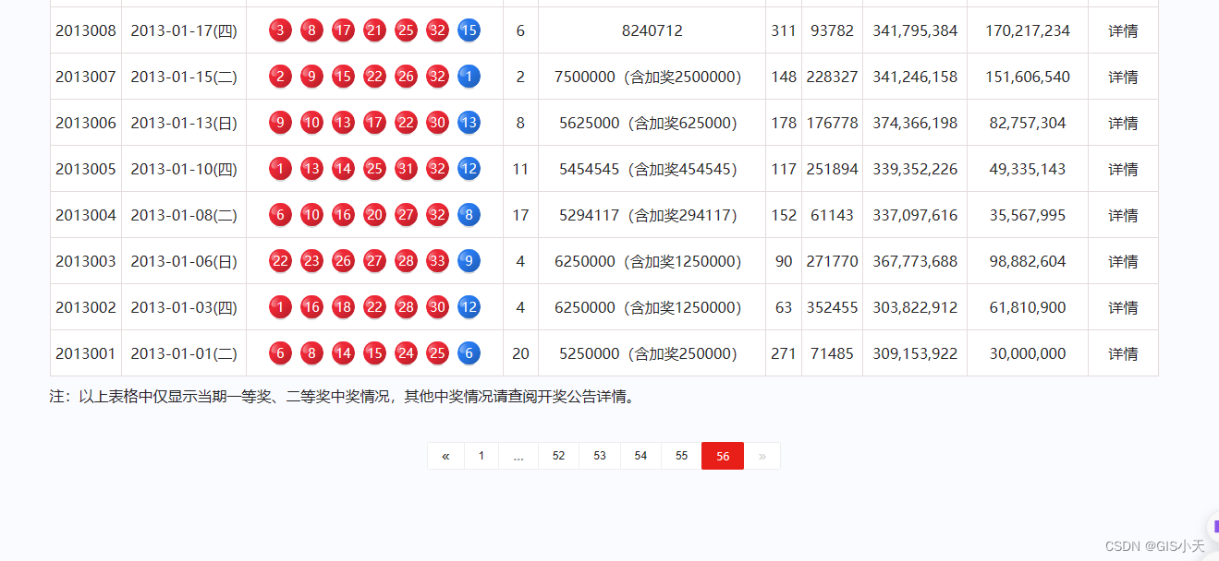Click red ball 18 in draw 2013002
1219x561 pixels.
coord(343,307)
